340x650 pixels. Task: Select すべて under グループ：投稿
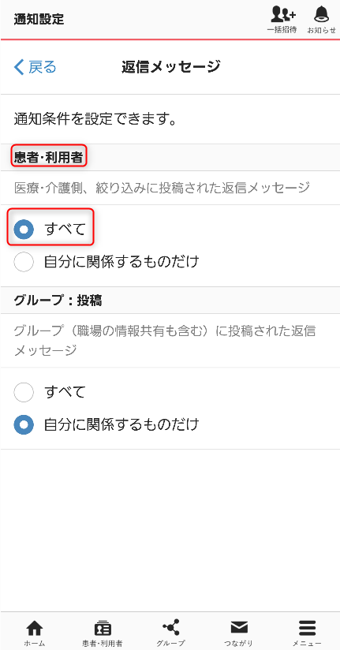coord(24,392)
